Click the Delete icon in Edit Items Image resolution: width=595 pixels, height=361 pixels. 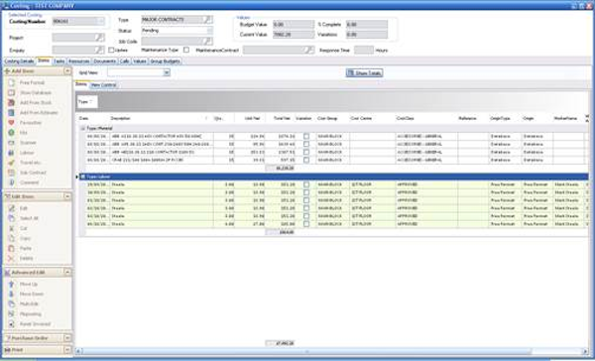click(12, 258)
